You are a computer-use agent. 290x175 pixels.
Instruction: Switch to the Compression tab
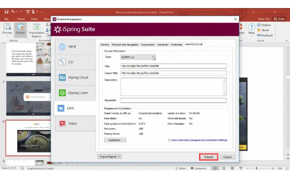pyautogui.click(x=148, y=45)
